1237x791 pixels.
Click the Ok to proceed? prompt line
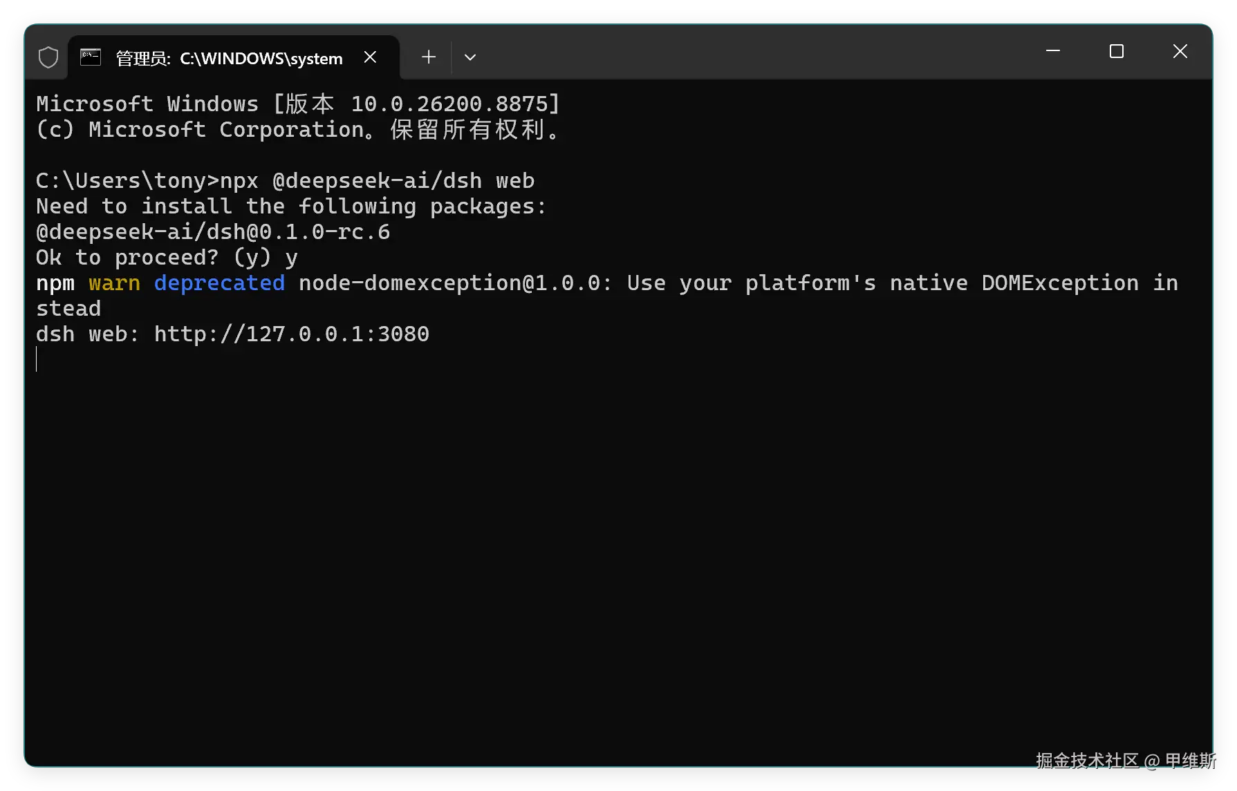point(167,258)
